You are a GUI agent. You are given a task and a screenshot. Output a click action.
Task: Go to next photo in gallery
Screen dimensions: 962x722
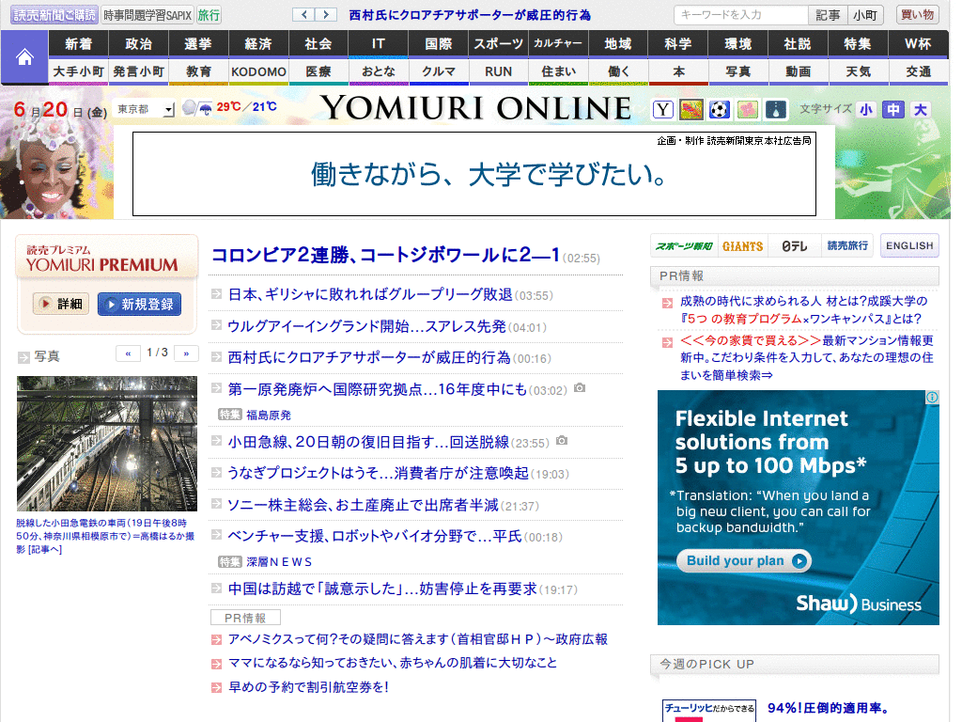click(186, 353)
